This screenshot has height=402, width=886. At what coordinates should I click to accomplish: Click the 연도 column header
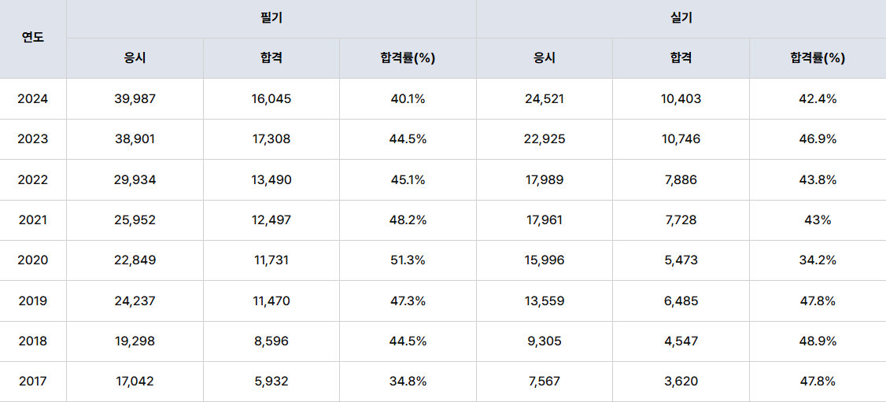pos(33,39)
